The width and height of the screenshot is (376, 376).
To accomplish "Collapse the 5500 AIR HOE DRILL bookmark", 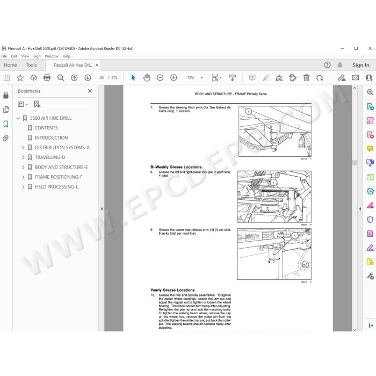I will tap(18, 118).
